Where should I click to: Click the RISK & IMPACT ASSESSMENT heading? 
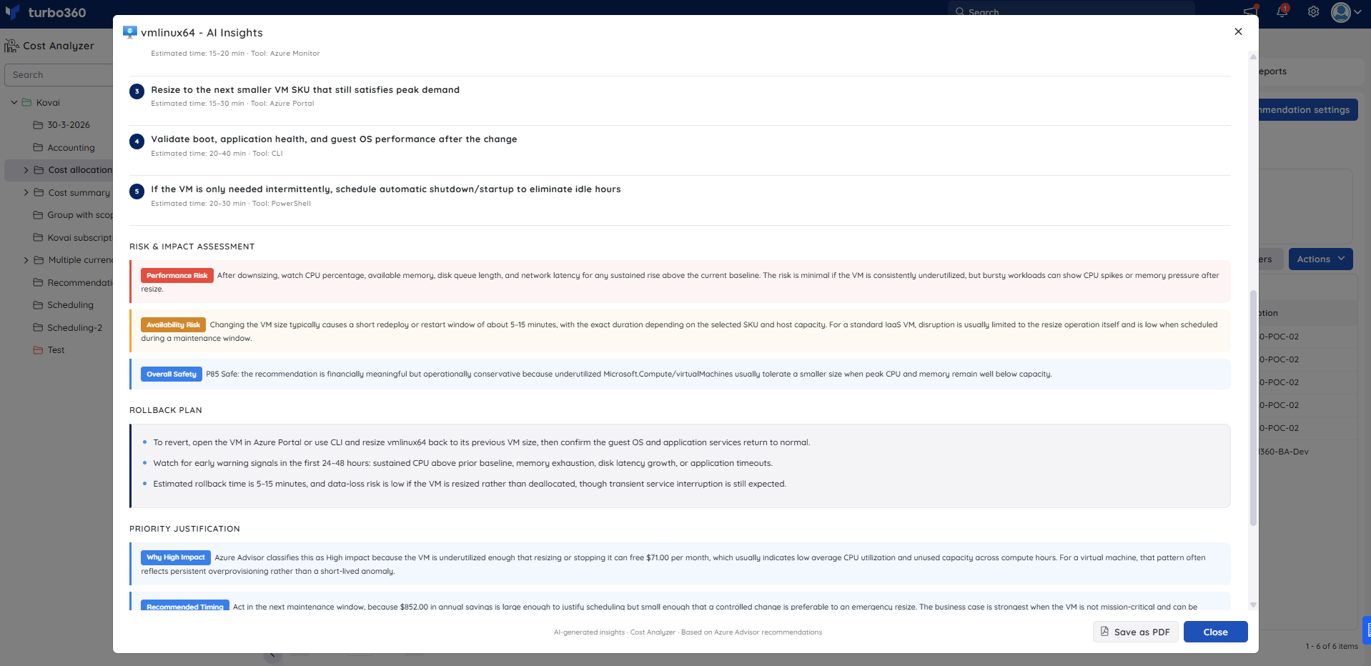[192, 247]
